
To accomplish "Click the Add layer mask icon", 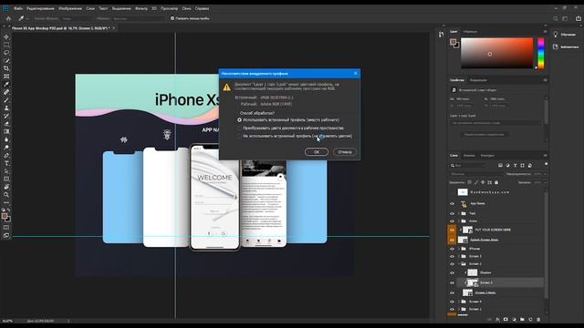I will pyautogui.click(x=506, y=320).
